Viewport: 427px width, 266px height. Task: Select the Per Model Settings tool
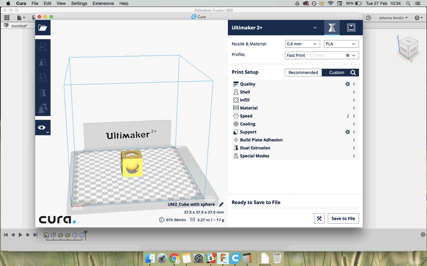tap(43, 108)
